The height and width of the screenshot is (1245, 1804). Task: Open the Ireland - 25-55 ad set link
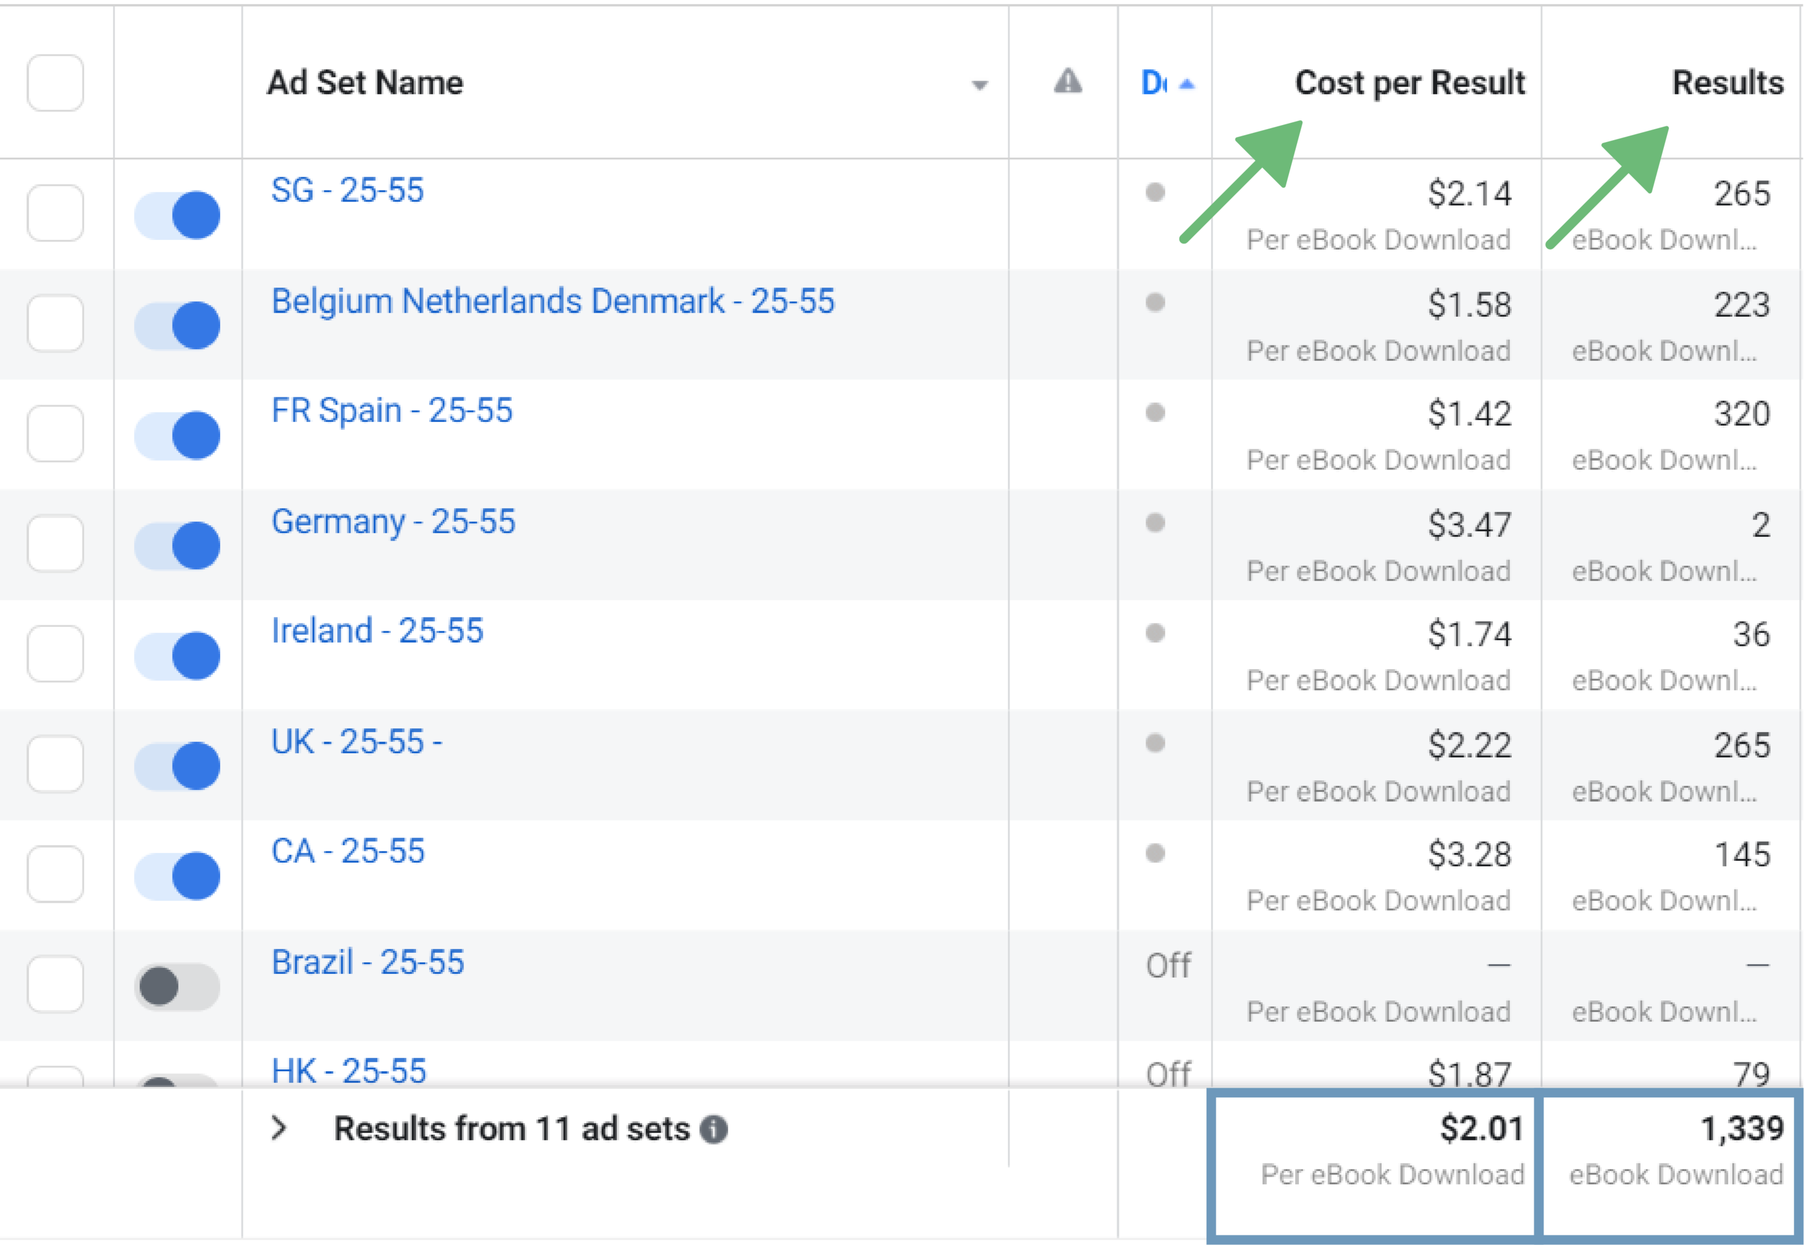click(x=377, y=630)
